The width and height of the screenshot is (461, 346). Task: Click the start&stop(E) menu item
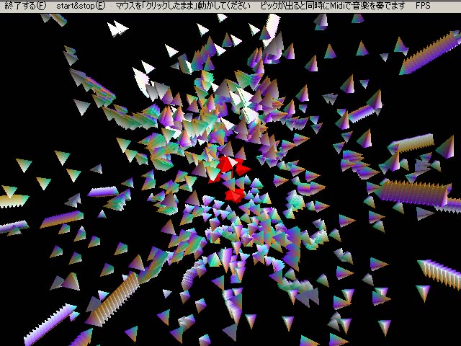(81, 6)
